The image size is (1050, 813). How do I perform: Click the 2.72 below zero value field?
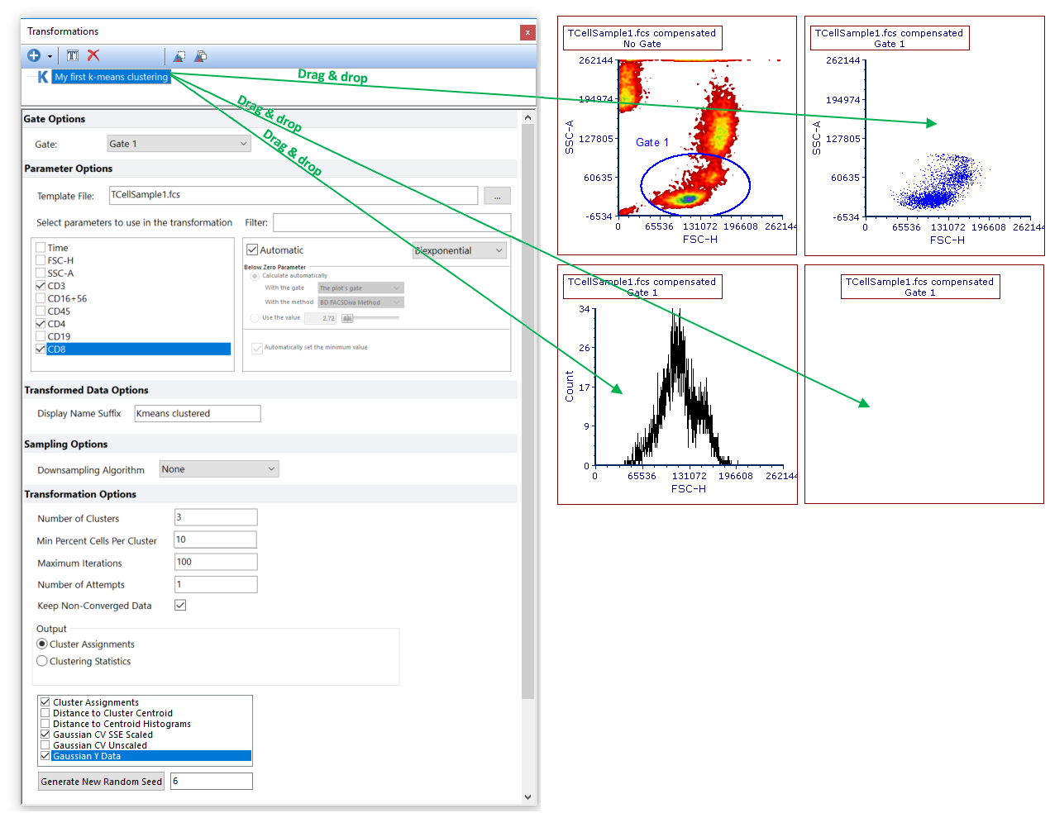[x=322, y=318]
